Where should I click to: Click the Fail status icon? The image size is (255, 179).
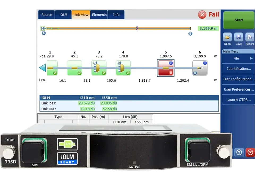(202, 15)
